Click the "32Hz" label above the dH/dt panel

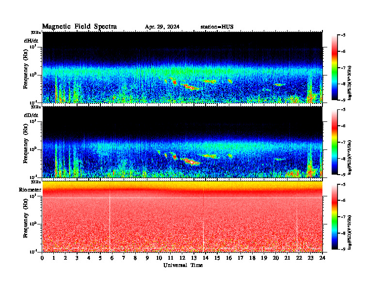coord(36,32)
